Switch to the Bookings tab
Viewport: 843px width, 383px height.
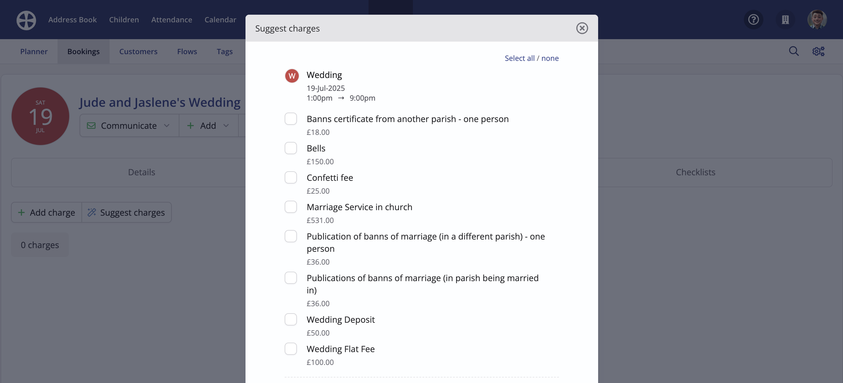click(84, 51)
